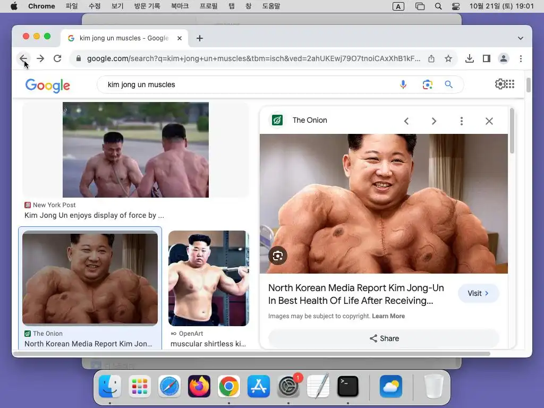Launch Firefox from the Dock
Screen dimensions: 544x408
coord(199,386)
